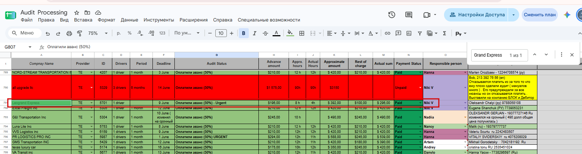This screenshot has height=154, width=582.
Task: Open the name box dropdown arrow
Action: [30, 47]
